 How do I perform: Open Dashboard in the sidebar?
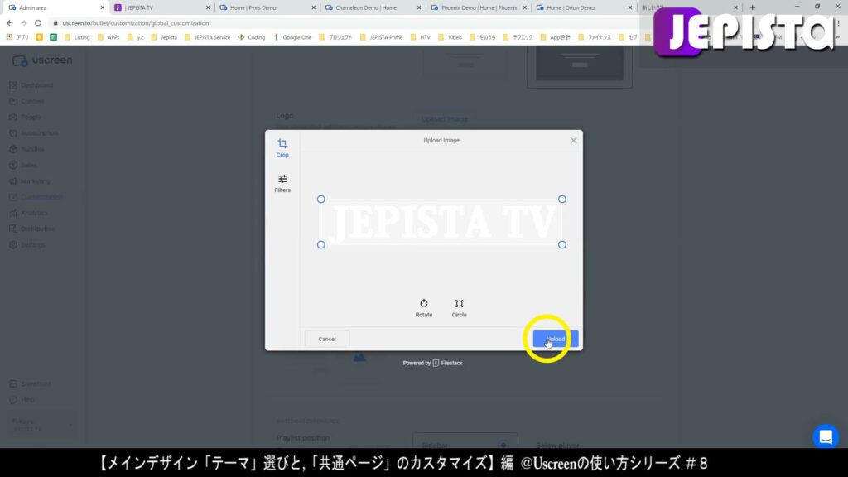coord(31,85)
